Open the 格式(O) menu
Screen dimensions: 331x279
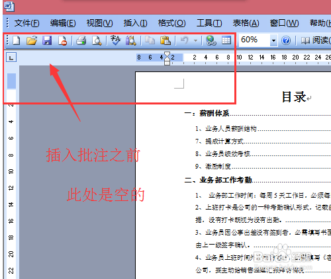pyautogui.click(x=172, y=23)
